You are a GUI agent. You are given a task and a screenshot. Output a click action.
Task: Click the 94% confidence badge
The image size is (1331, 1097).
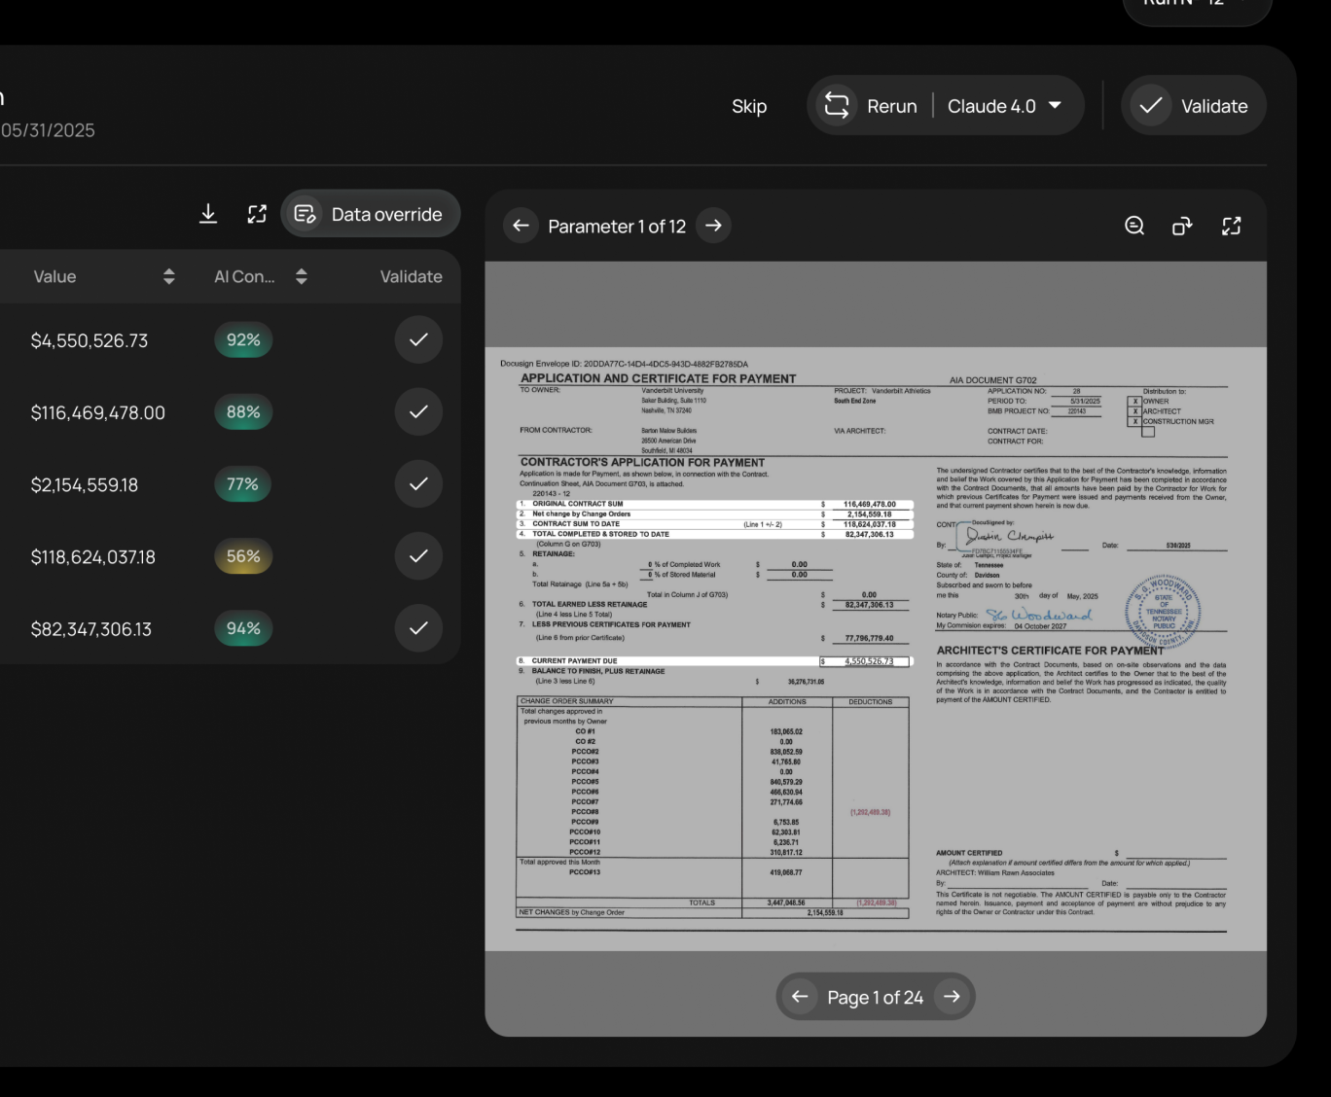point(243,628)
